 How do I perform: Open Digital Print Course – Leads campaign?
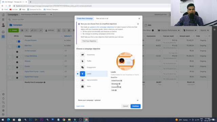[35, 72]
